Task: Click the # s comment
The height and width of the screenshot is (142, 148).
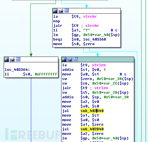Action: [x=123, y=74]
